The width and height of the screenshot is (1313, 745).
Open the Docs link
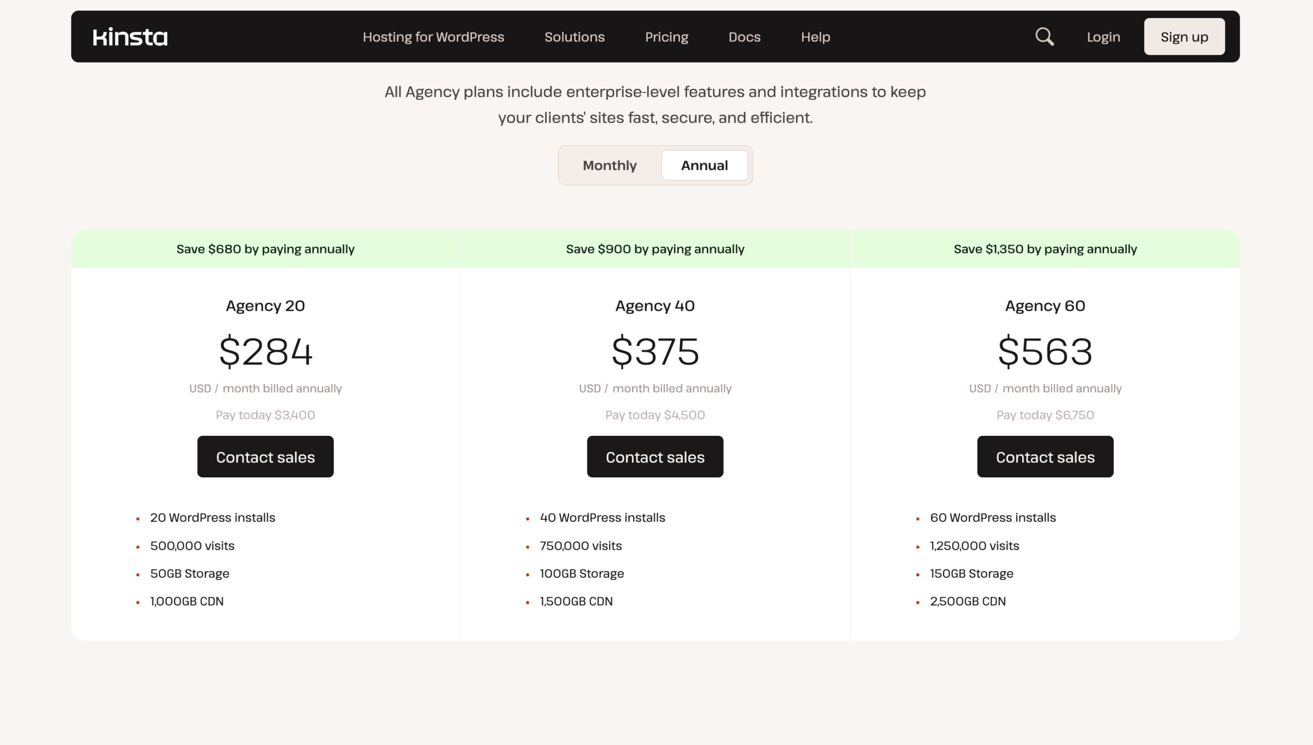point(744,37)
